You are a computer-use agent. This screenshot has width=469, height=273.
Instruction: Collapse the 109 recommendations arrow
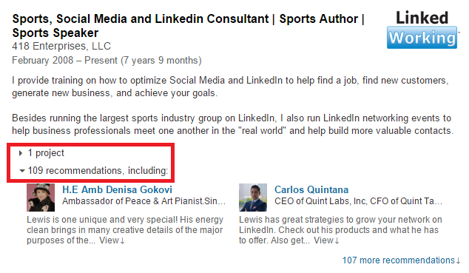[22, 171]
